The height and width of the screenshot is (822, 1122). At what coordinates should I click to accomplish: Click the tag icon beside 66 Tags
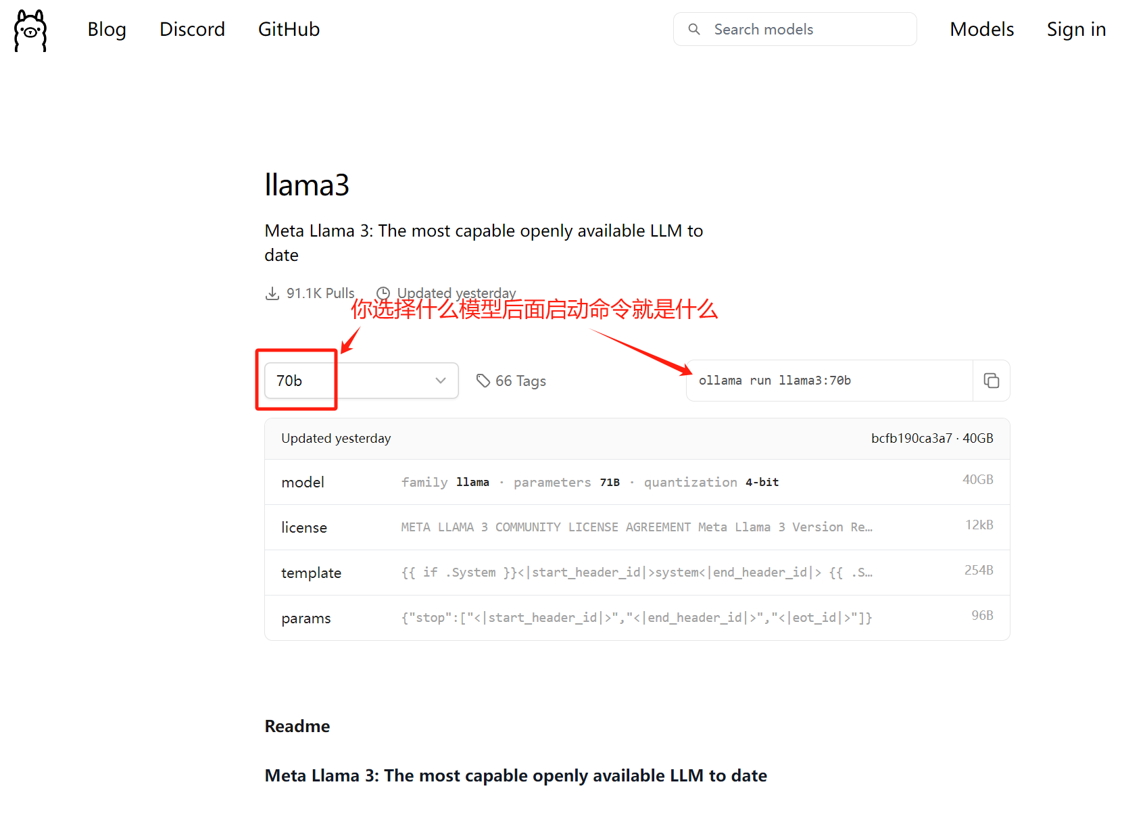(483, 381)
